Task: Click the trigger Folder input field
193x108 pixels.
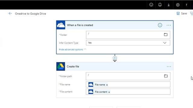Action: point(128,35)
